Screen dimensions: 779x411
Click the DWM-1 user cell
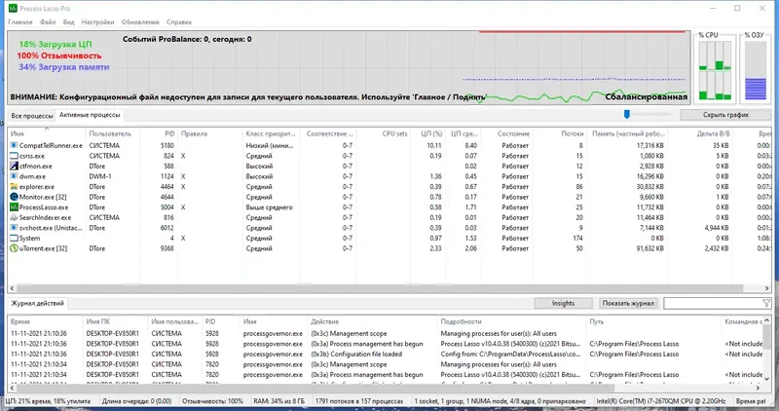tap(100, 176)
